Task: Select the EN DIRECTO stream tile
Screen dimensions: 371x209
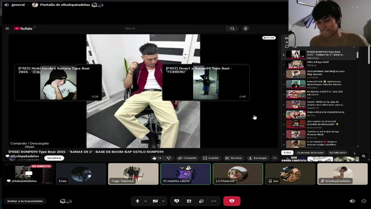Action: [x=28, y=174]
